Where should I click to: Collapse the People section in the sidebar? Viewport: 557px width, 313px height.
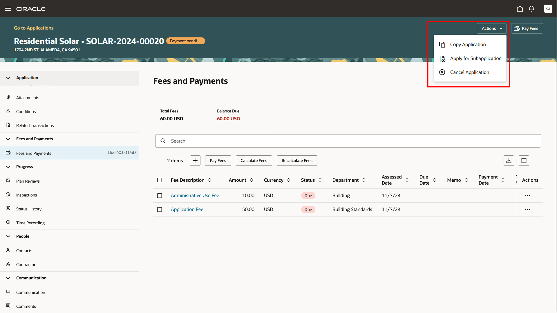[8, 236]
